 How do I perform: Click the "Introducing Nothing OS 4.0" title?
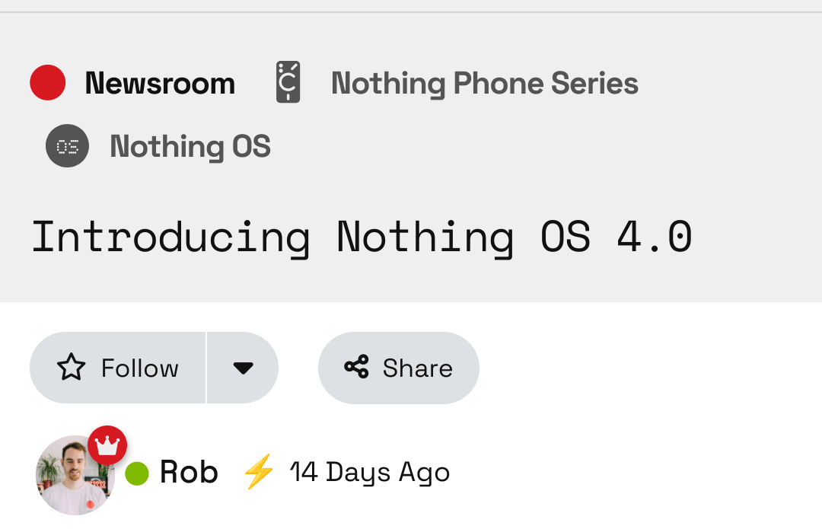pos(362,236)
